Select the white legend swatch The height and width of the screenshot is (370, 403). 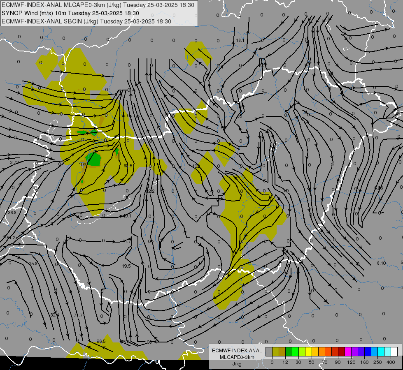click(x=394, y=351)
